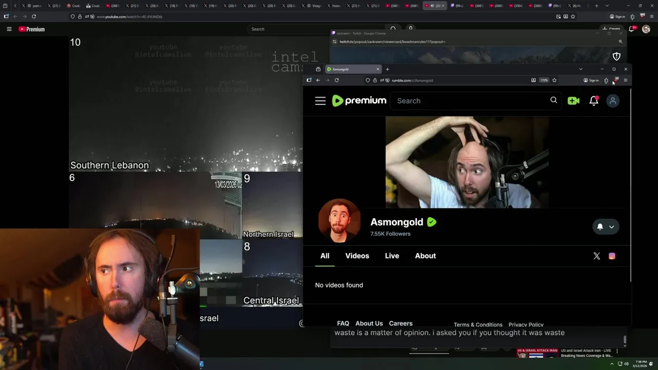Screen dimensions: 658x370
Task: Open the main browser's application menu
Action: pyautogui.click(x=652, y=16)
